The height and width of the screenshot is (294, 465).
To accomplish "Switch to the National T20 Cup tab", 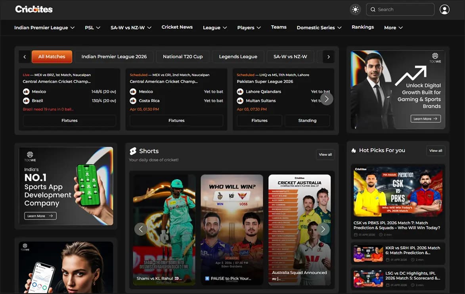I will [182, 57].
